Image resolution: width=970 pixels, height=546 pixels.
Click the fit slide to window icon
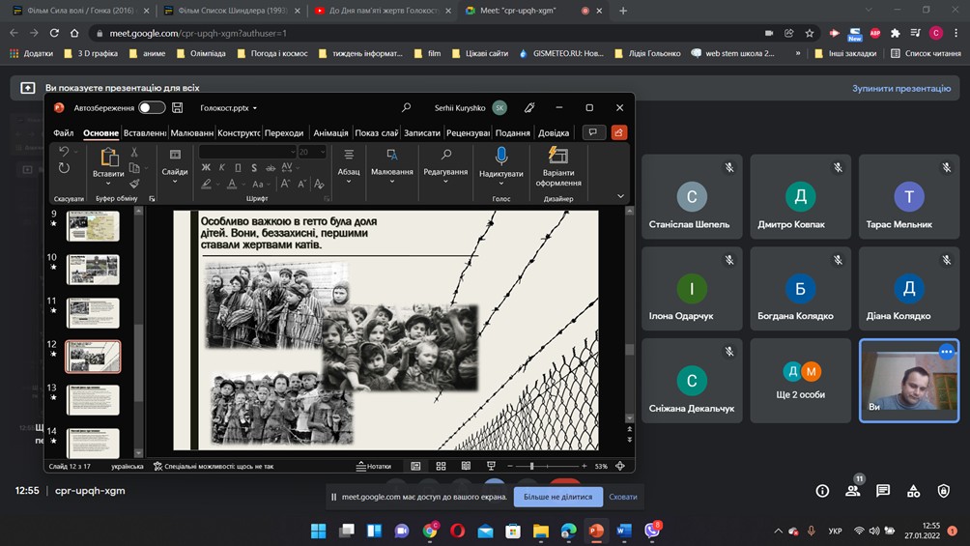coord(620,466)
